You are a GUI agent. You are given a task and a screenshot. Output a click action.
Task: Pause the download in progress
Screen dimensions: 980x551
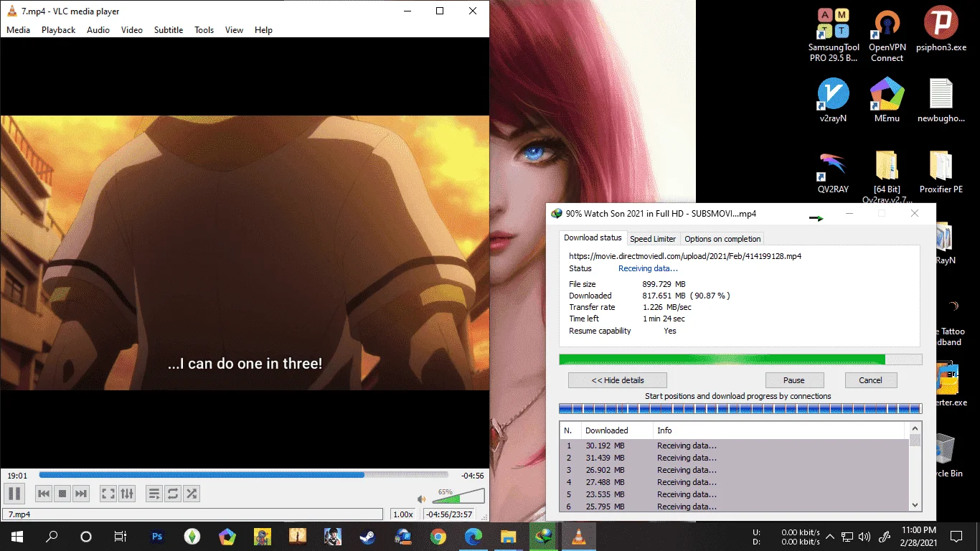click(x=794, y=380)
